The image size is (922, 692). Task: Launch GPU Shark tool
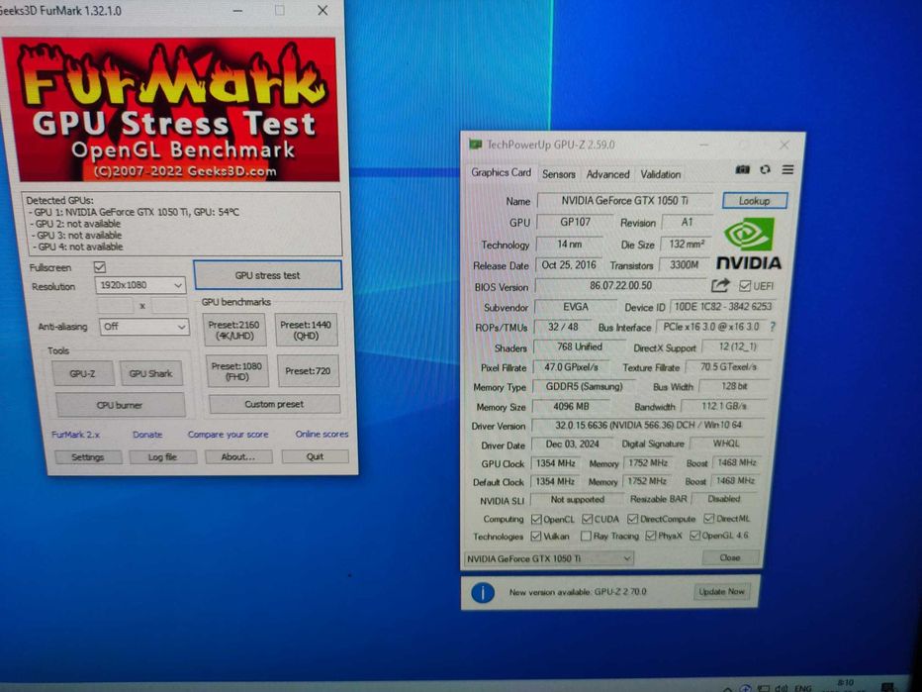[x=151, y=373]
